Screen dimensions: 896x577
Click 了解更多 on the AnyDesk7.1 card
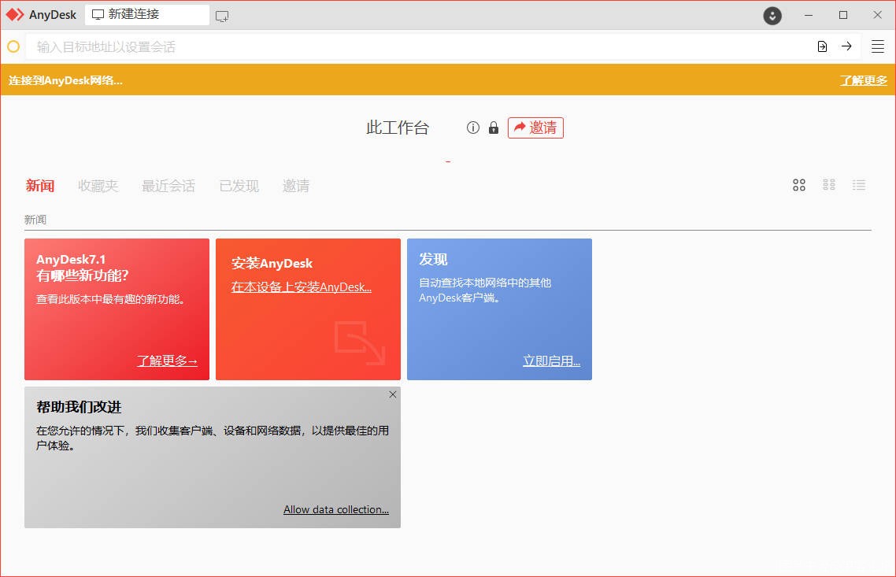tap(167, 361)
